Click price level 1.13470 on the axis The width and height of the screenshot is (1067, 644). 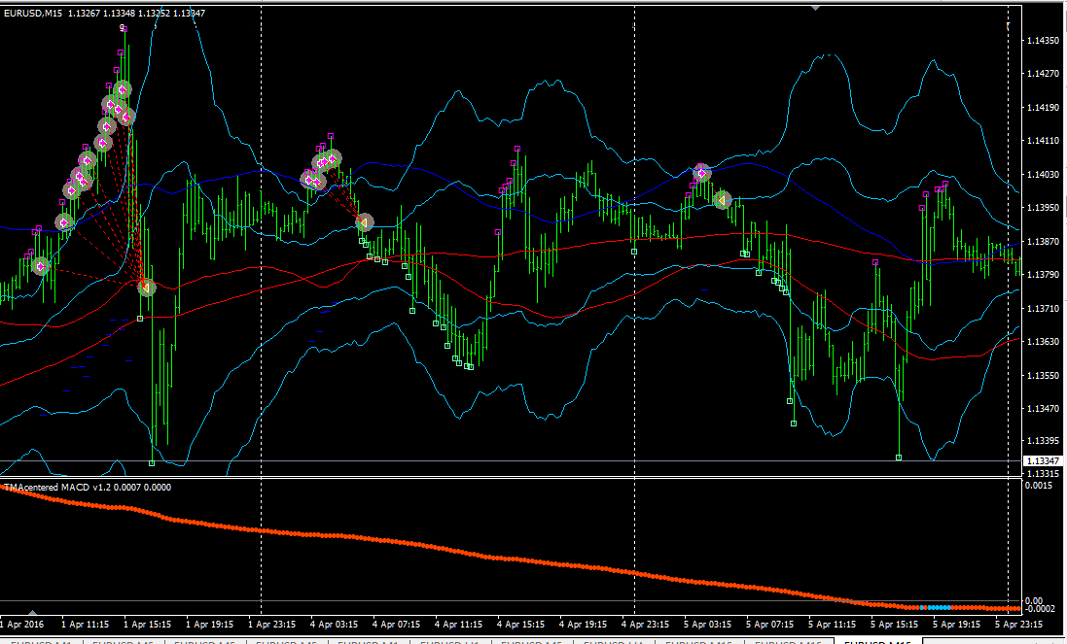coord(1044,409)
